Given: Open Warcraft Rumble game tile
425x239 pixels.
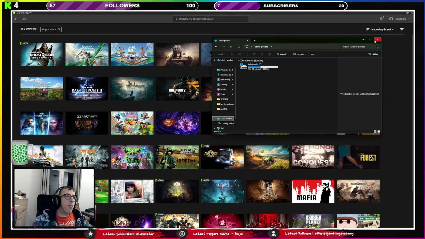Looking at the screenshot, I should coord(132,123).
